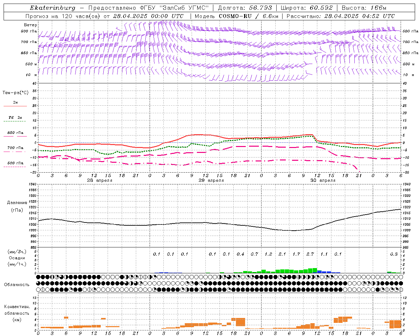This screenshot has height=336, width=420.
Task: Click the 'Ветер' wind panel label
Action: click(31, 25)
